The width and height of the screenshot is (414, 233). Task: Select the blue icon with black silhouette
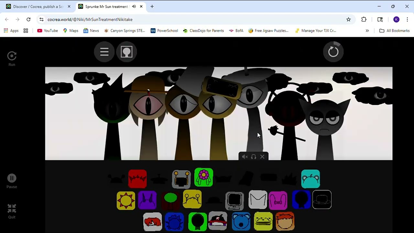(301, 200)
